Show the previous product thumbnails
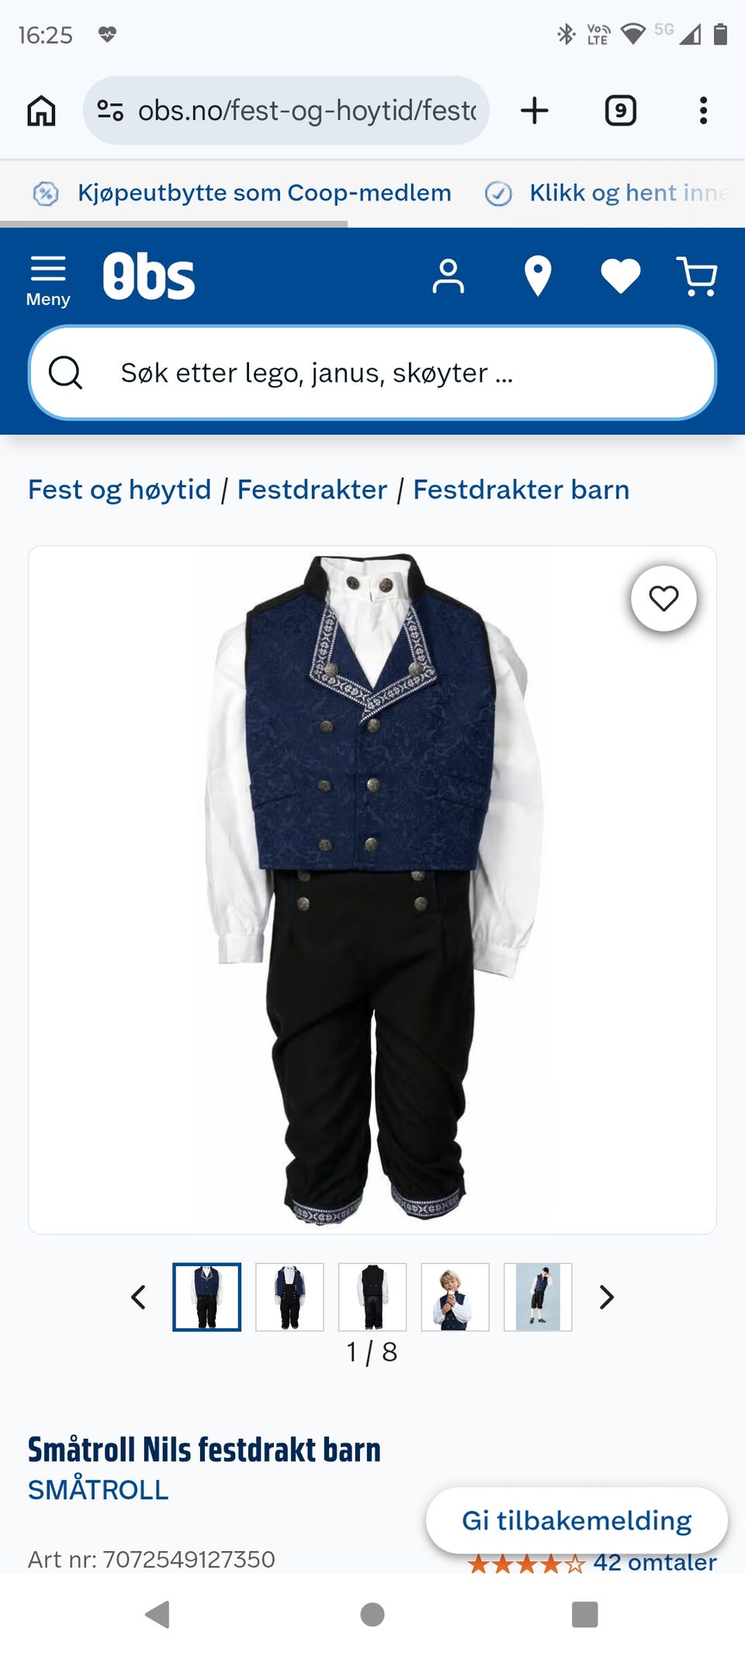Image resolution: width=745 pixels, height=1656 pixels. [138, 1297]
